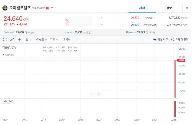Viewport: 194px width, 125px height.
Task: Open the settings gear icon
Action: 187,8
